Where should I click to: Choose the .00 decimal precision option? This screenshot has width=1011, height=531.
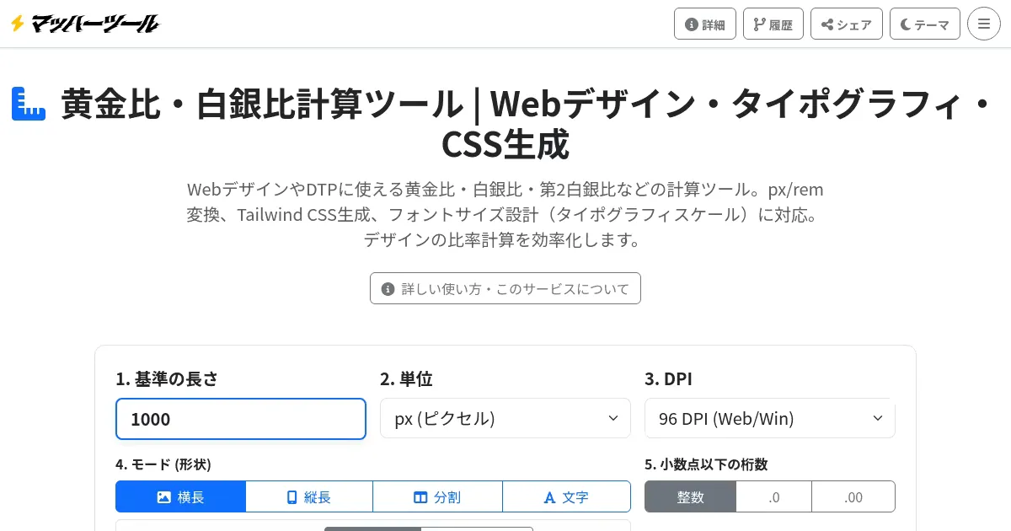pos(853,497)
